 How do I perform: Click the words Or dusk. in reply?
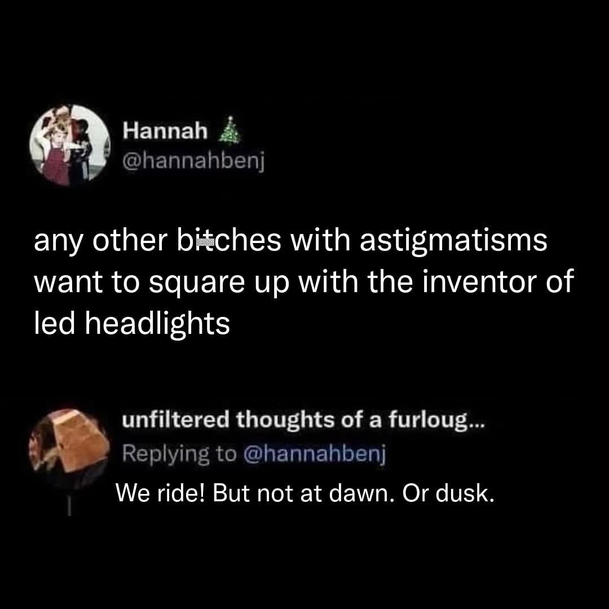coord(448,493)
